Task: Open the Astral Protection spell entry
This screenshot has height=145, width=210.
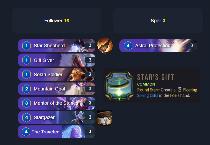Action: tap(158, 46)
